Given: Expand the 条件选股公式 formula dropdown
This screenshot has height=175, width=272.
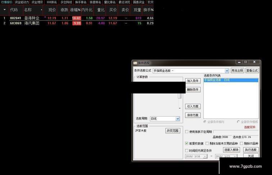Looking at the screenshot, I should [227, 71].
